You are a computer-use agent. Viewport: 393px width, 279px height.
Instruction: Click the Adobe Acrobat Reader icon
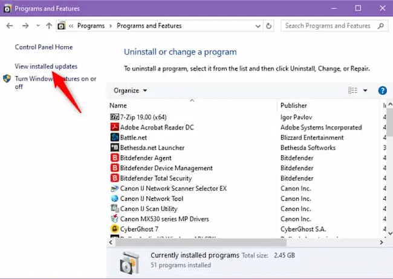click(x=114, y=127)
